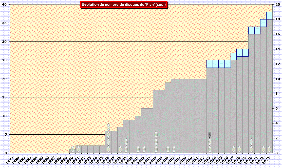Click the disc icon at year 2007
The image size is (282, 168).
point(174,149)
